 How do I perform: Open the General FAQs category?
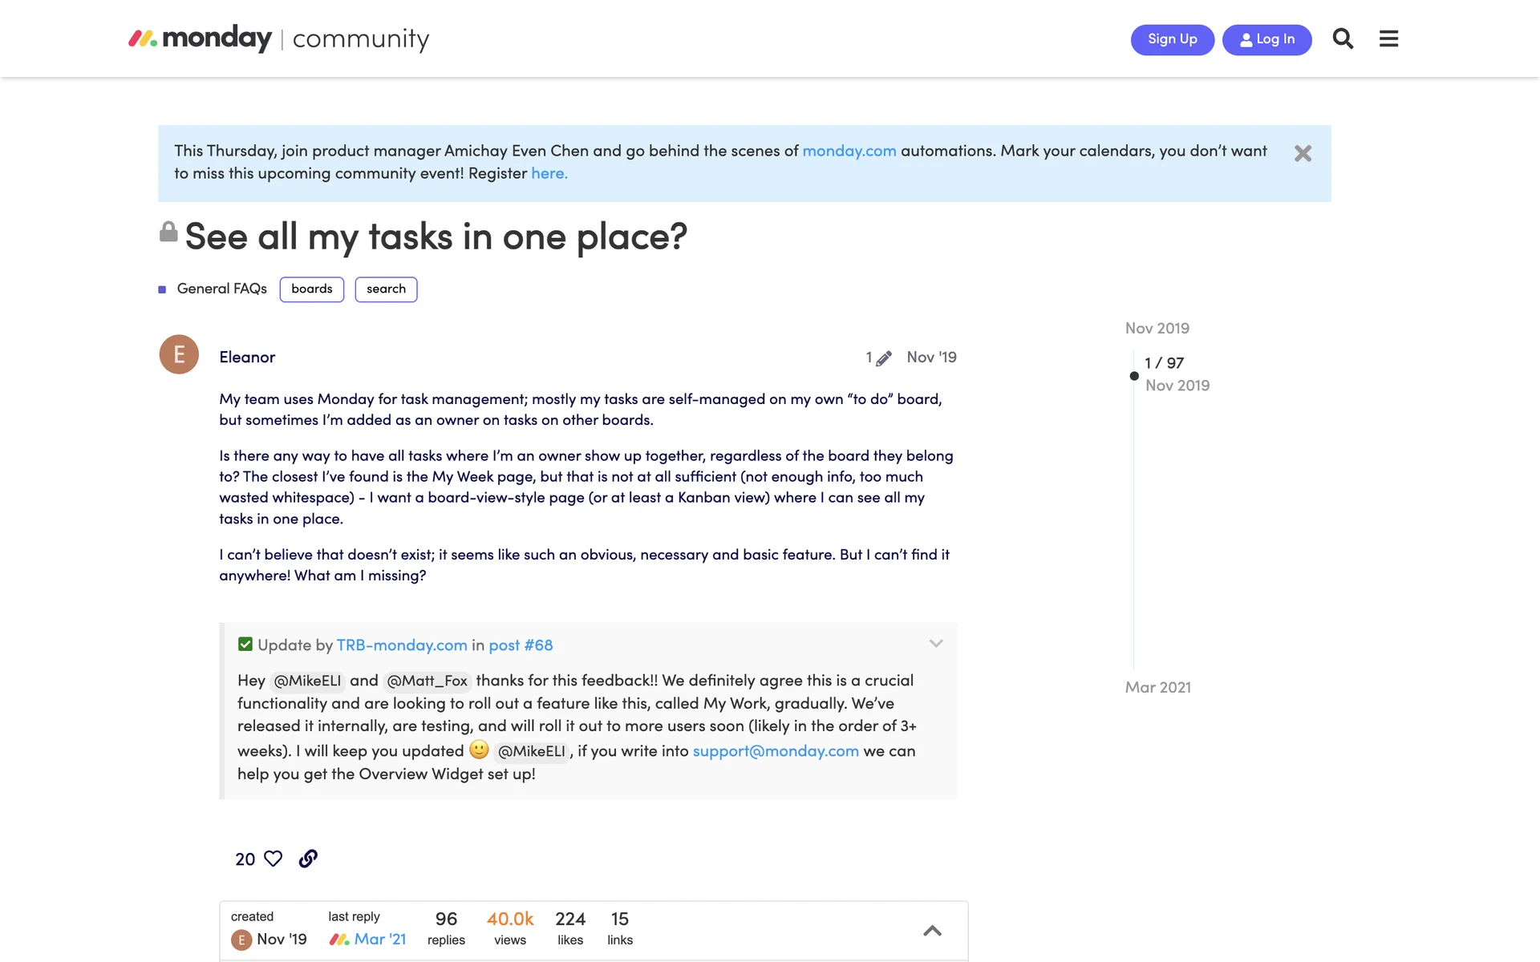point(221,289)
